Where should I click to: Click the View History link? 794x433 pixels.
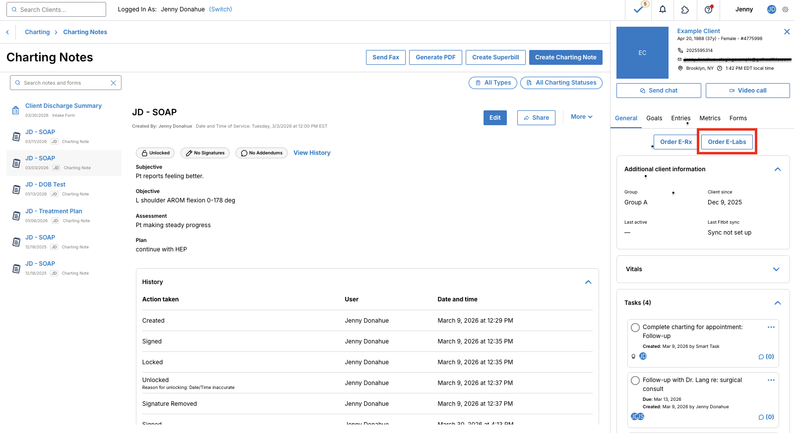[x=312, y=153]
